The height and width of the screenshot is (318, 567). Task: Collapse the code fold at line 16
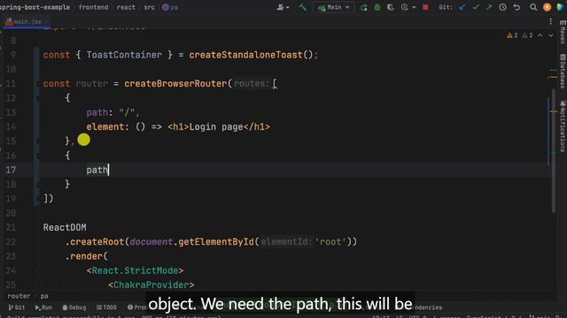[x=38, y=155]
